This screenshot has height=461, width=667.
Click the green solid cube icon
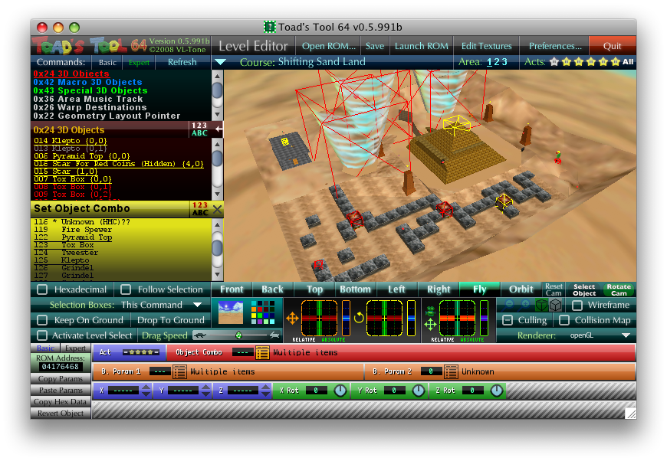coord(541,305)
